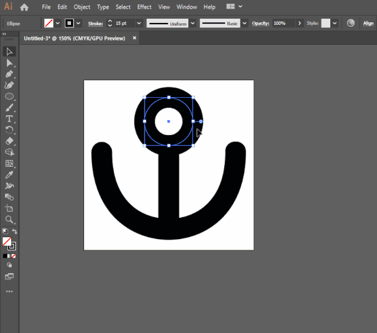Select the Pen tool
This screenshot has width=377, height=333.
pyautogui.click(x=9, y=74)
